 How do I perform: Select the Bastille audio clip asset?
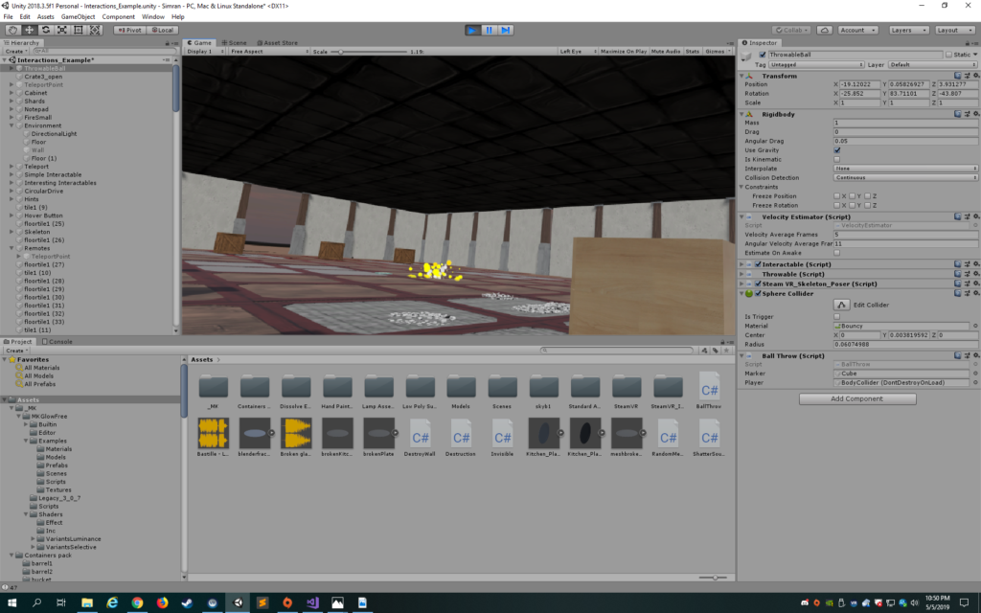213,437
